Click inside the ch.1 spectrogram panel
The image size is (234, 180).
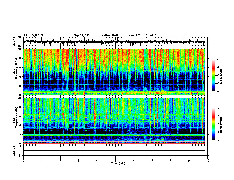click(114, 72)
